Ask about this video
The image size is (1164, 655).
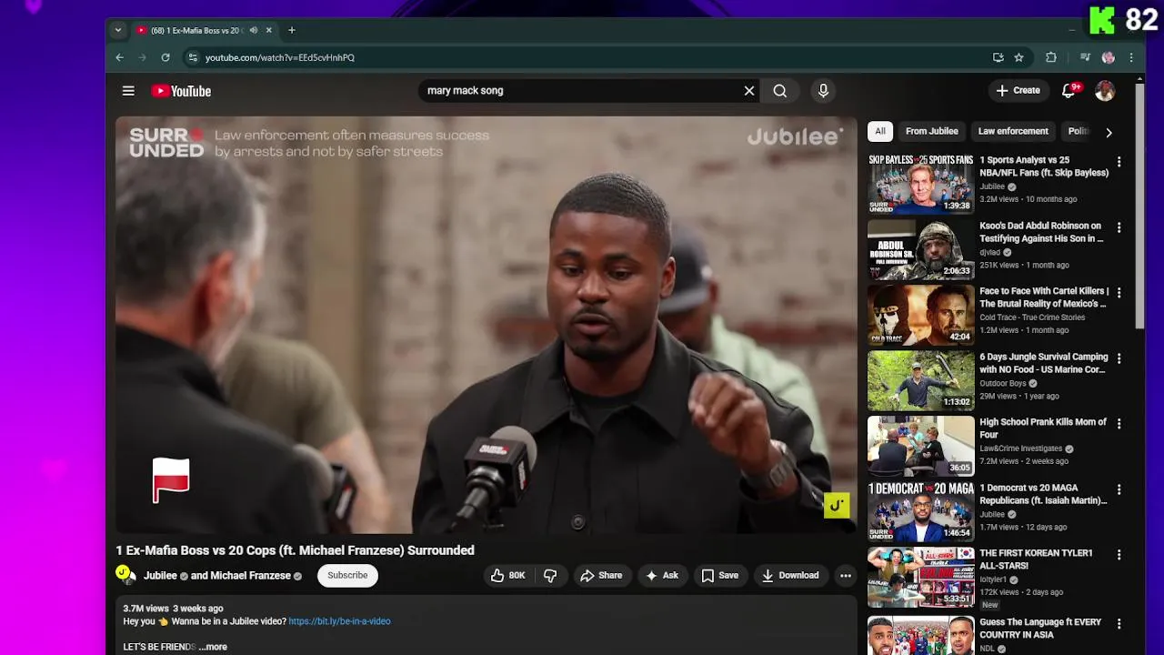point(662,575)
